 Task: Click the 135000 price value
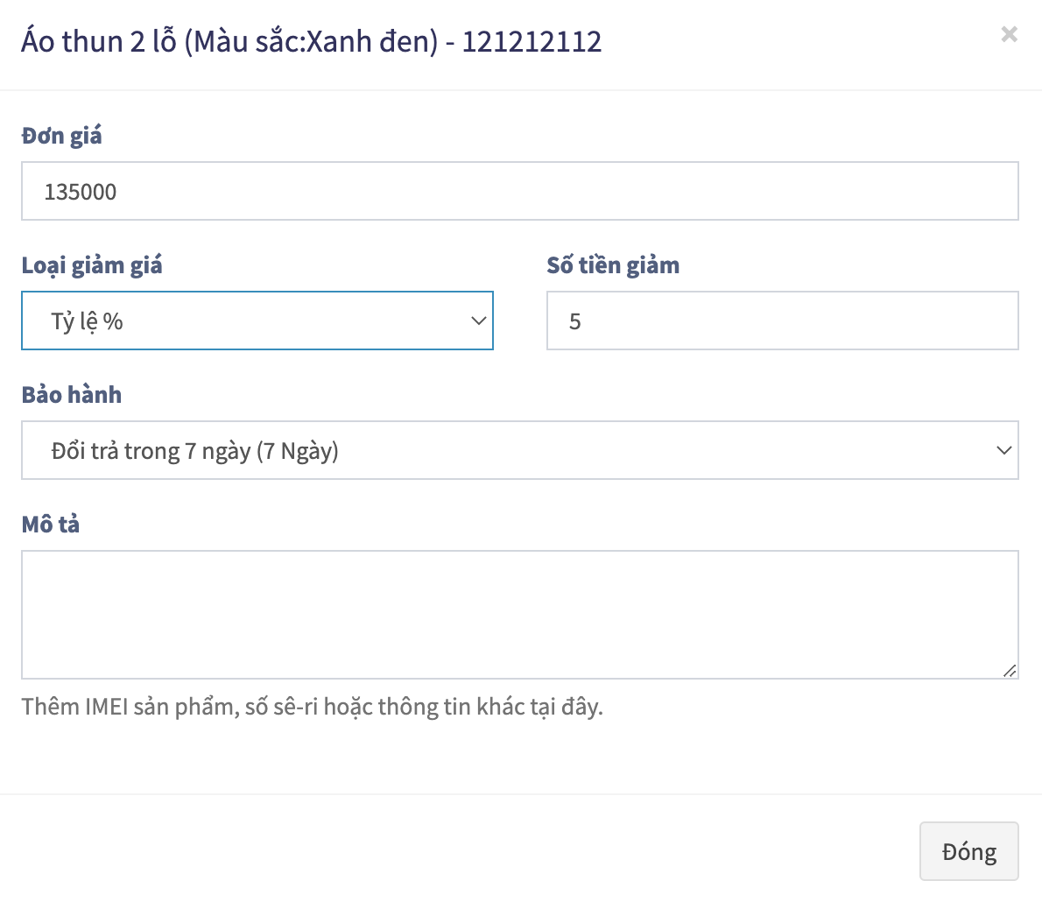pyautogui.click(x=81, y=192)
